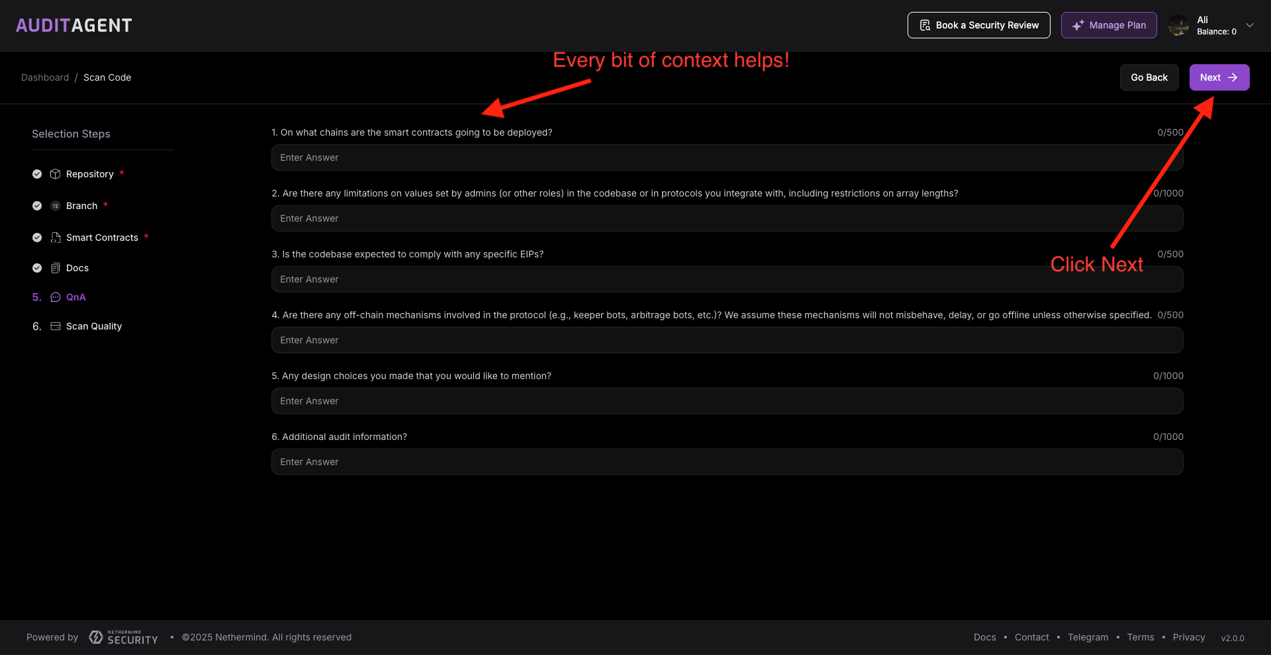Select the Smart Contracts step
1271x655 pixels.
[x=102, y=238]
